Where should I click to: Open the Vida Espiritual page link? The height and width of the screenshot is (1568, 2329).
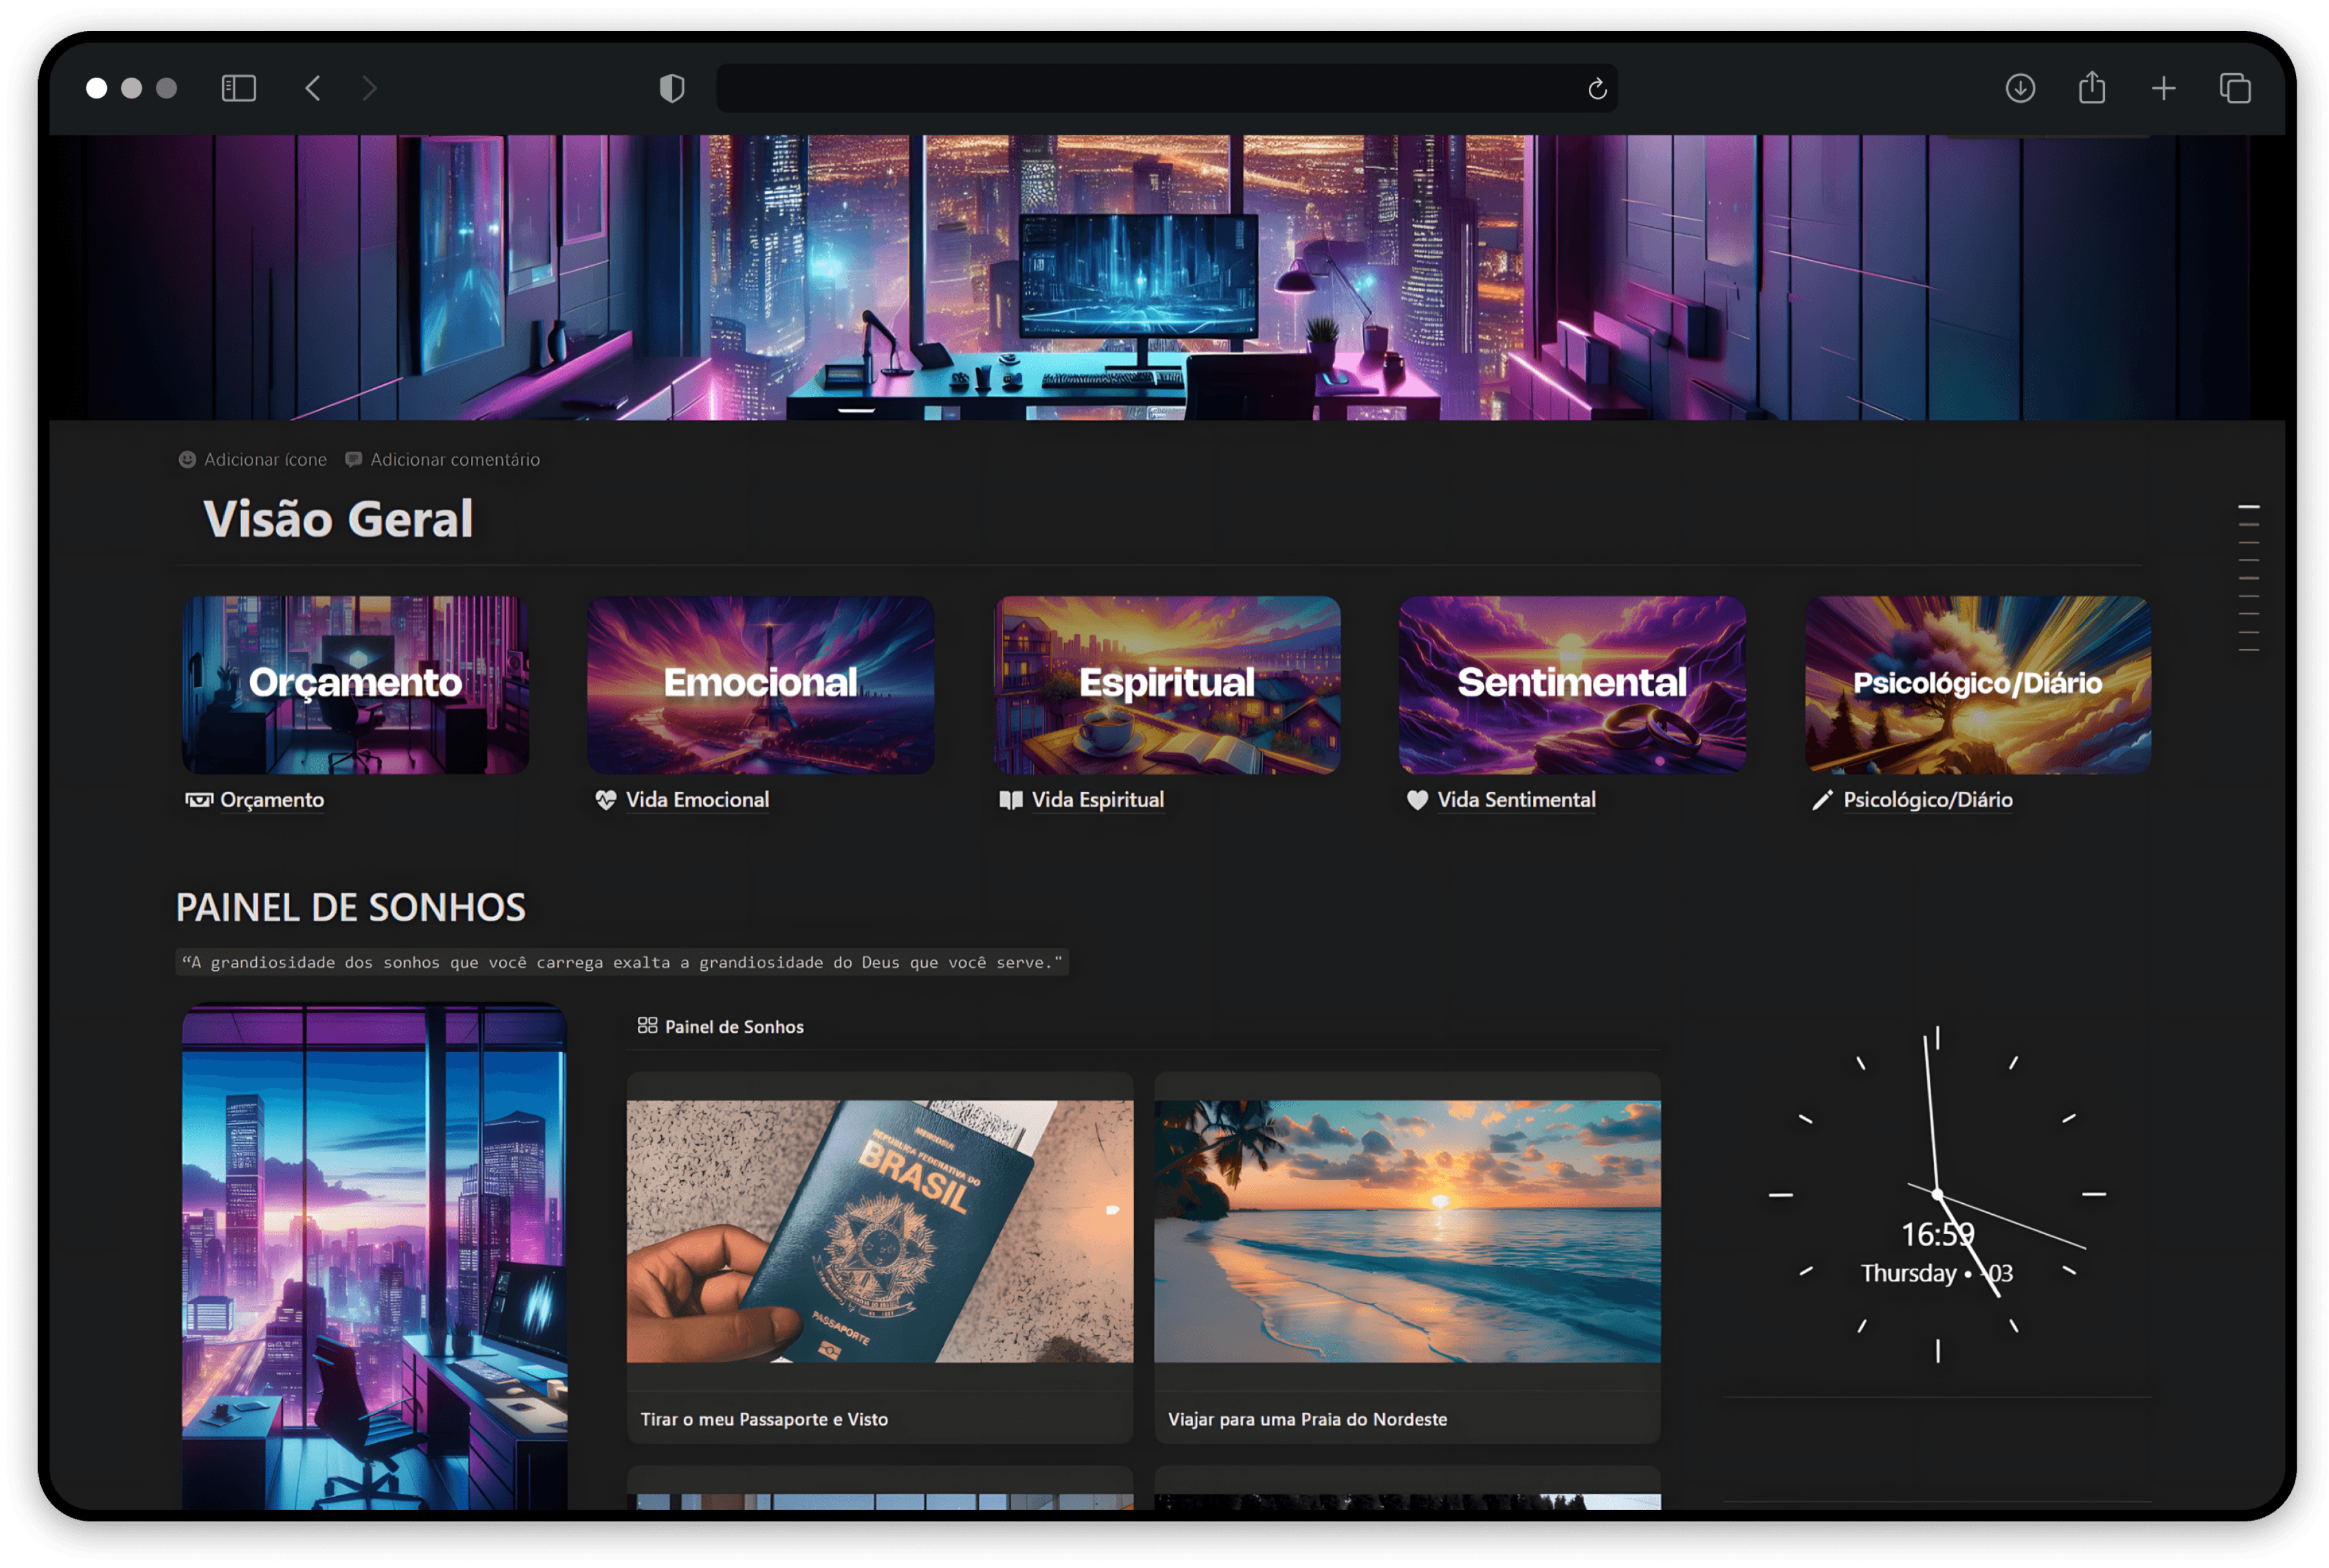pos(1097,800)
